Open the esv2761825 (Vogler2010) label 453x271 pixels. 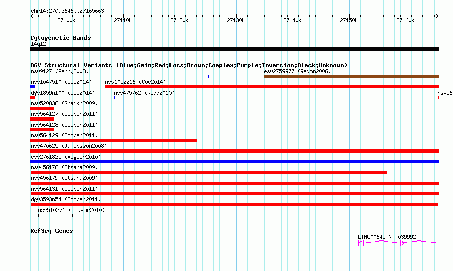[x=66, y=157]
